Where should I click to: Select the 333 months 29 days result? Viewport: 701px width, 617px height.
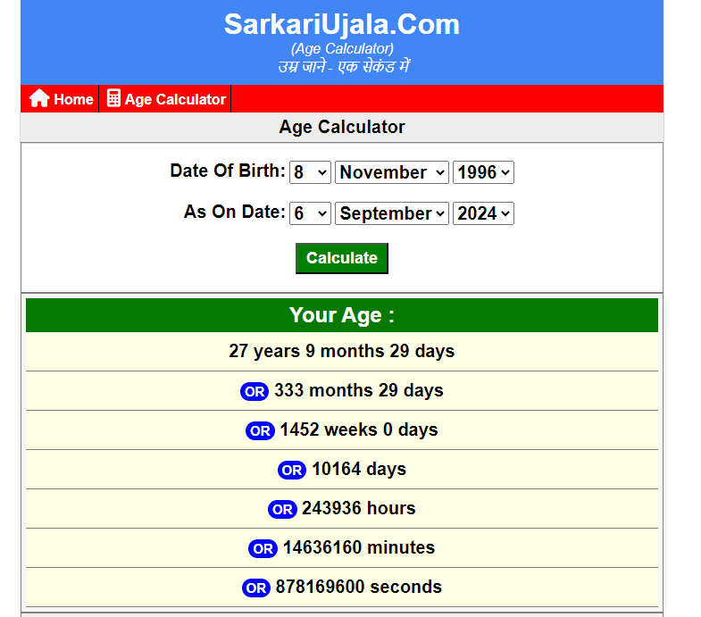(x=359, y=391)
